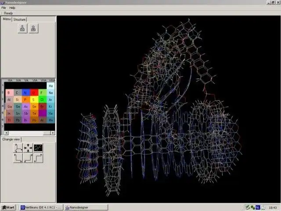Click the export structure upload-arrow icon

click(x=33, y=28)
